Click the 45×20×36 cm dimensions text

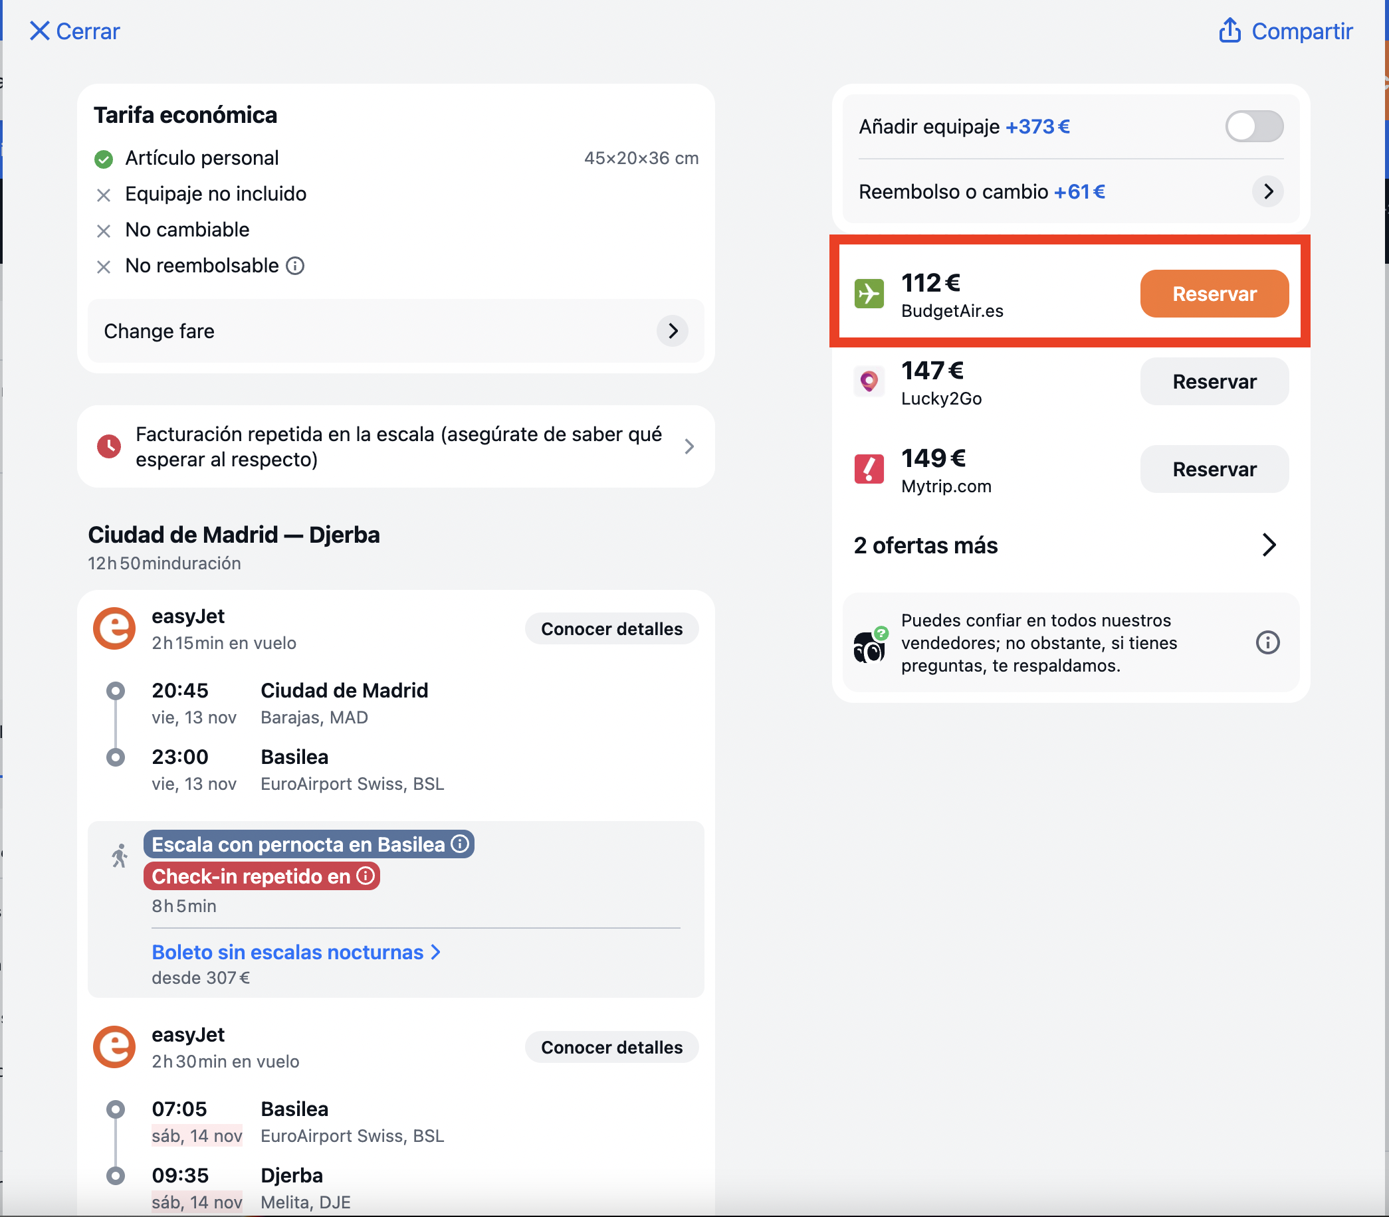[641, 158]
